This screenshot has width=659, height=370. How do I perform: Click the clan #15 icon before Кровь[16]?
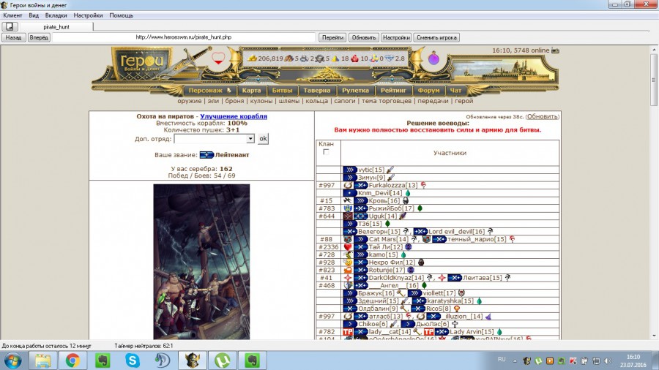[x=348, y=200]
